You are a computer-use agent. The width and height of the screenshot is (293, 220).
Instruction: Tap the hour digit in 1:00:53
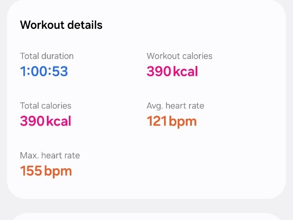(x=23, y=71)
